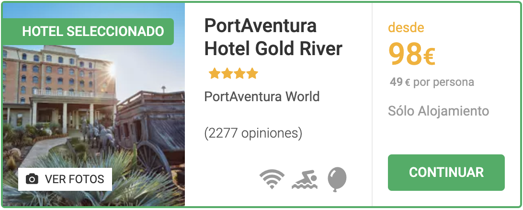This screenshot has height=210, width=523.
Task: Click the camera icon beside VER FOTOS
Action: tap(32, 179)
